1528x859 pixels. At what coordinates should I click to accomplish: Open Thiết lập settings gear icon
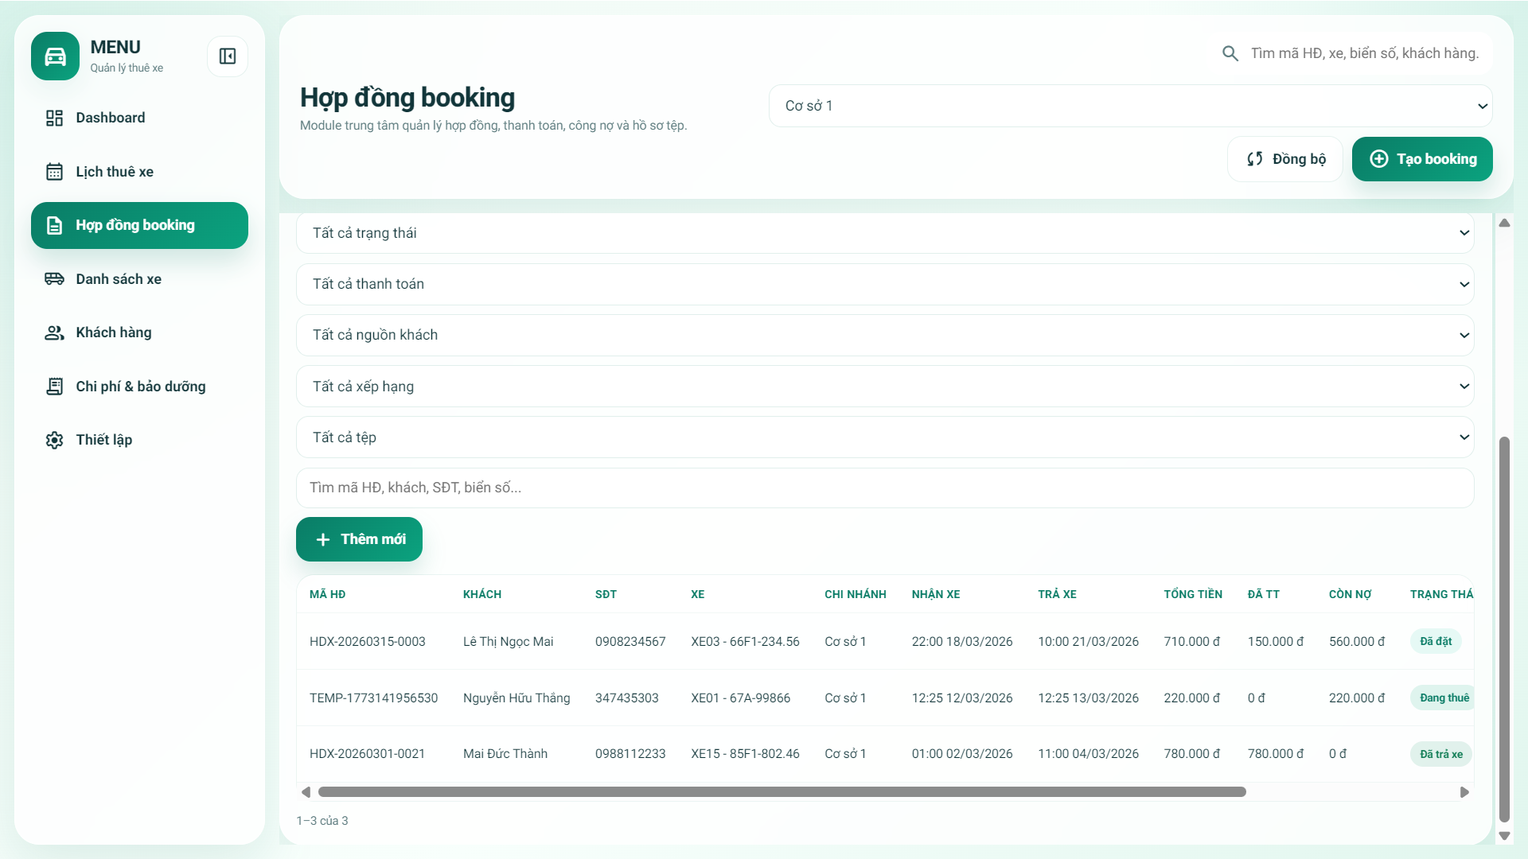pos(53,439)
